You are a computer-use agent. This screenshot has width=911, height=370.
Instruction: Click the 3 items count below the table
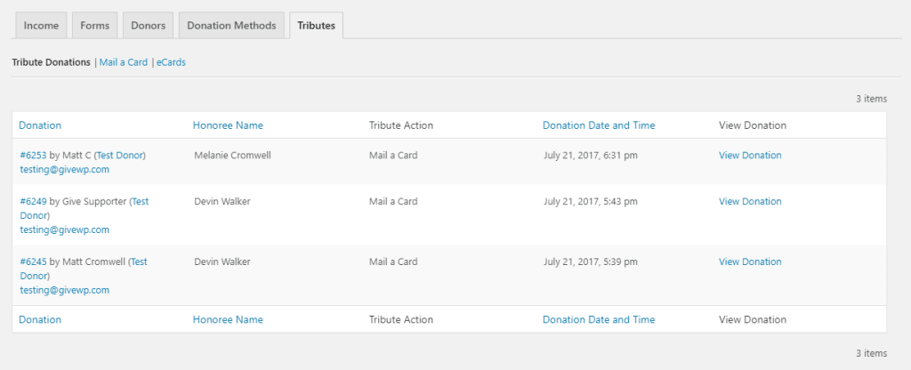pyautogui.click(x=871, y=352)
